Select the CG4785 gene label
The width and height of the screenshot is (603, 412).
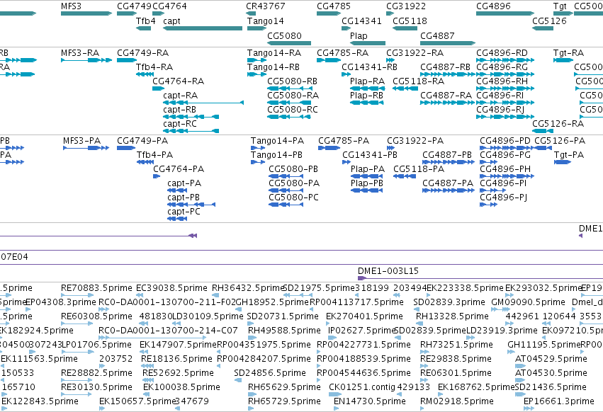coord(334,6)
